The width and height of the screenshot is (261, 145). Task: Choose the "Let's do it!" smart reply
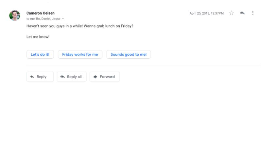point(40,54)
